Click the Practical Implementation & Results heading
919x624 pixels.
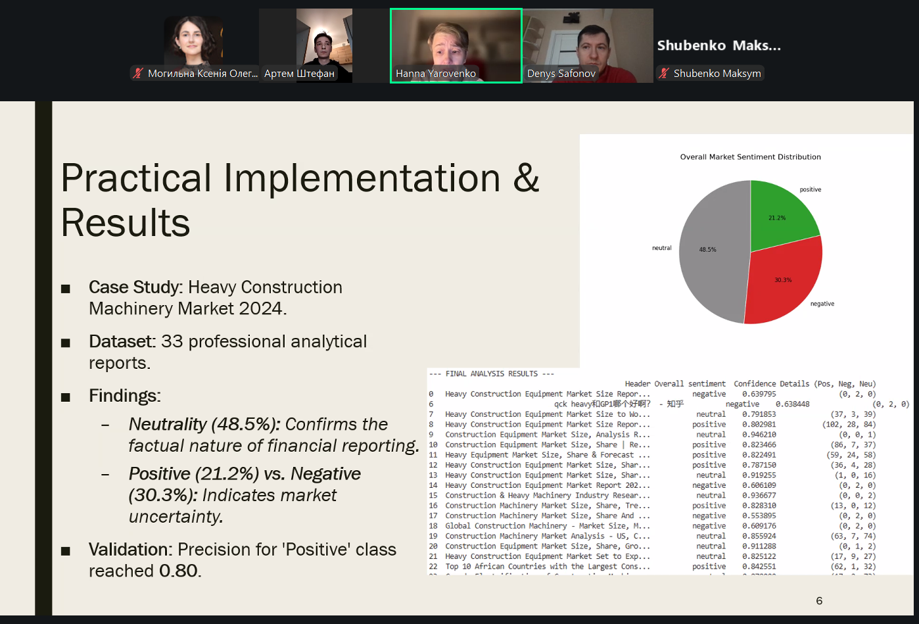300,200
